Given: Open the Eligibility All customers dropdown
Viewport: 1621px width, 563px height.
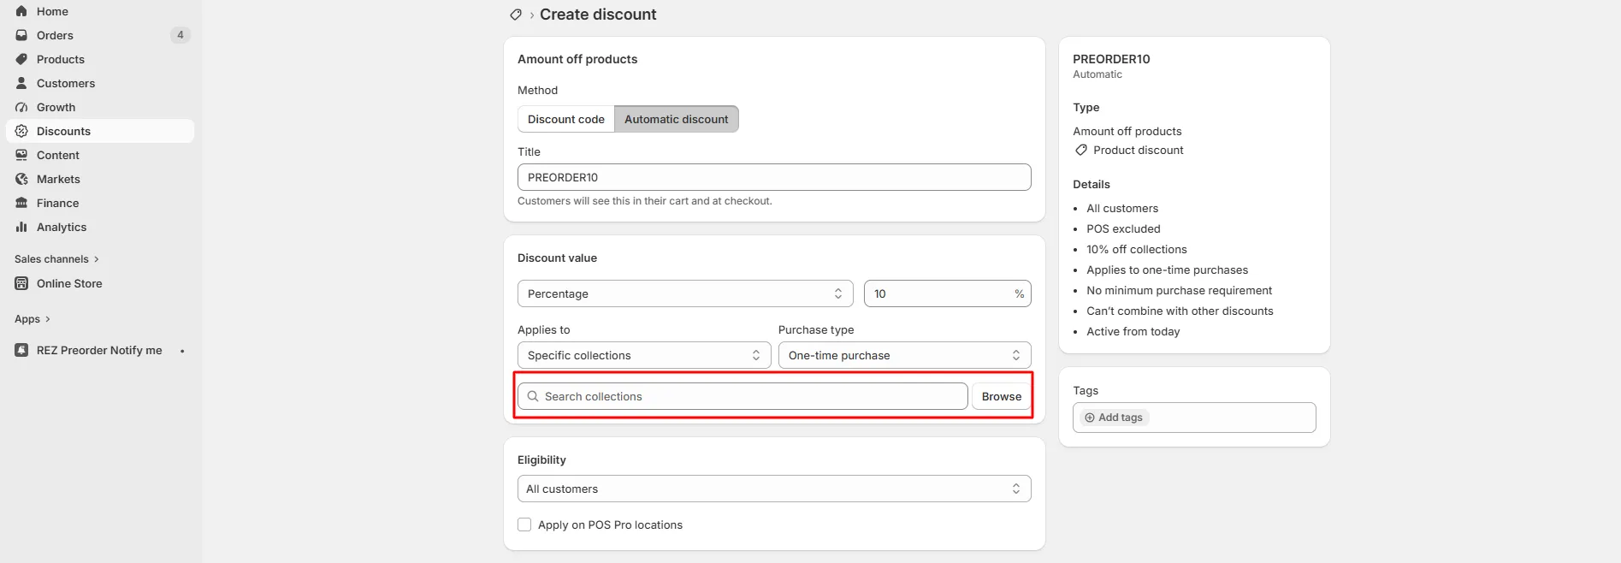Looking at the screenshot, I should pyautogui.click(x=774, y=489).
